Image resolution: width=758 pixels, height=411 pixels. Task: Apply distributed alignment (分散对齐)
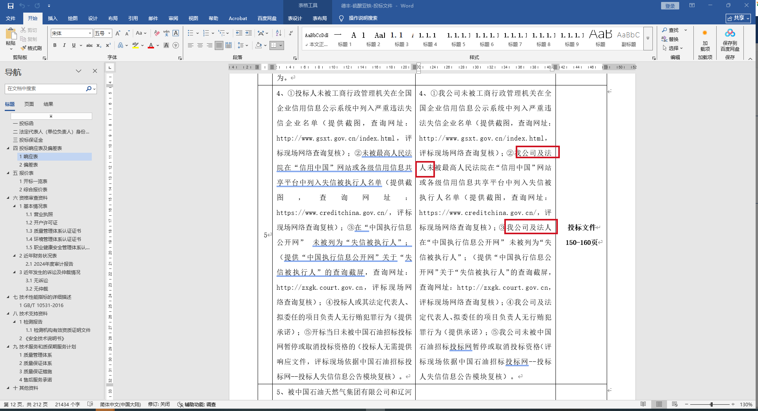pos(229,46)
